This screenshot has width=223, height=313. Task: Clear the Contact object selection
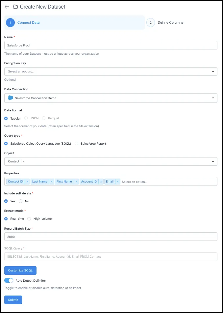[24, 161]
